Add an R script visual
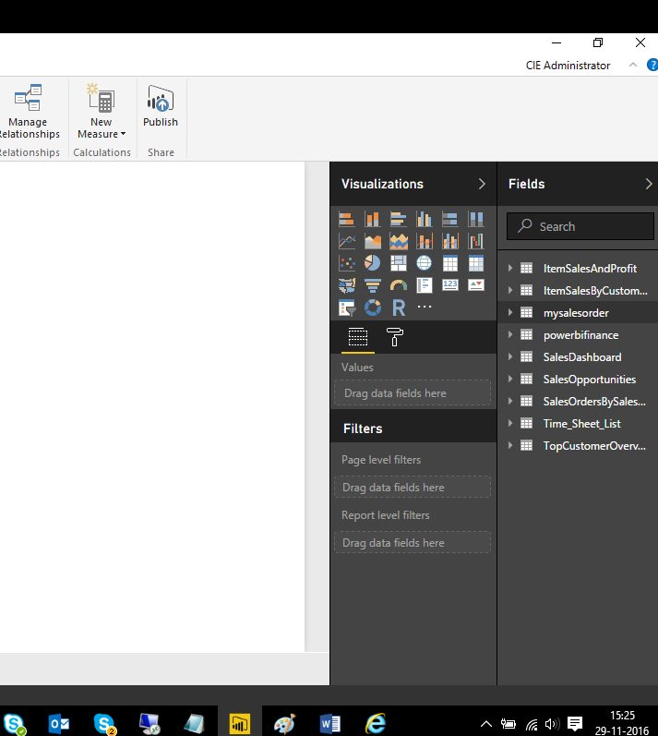This screenshot has width=658, height=736. click(x=399, y=308)
